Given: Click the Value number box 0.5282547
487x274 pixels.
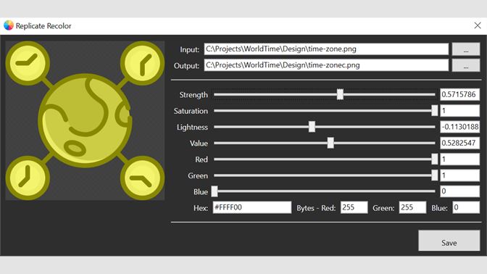Looking at the screenshot, I should [459, 143].
